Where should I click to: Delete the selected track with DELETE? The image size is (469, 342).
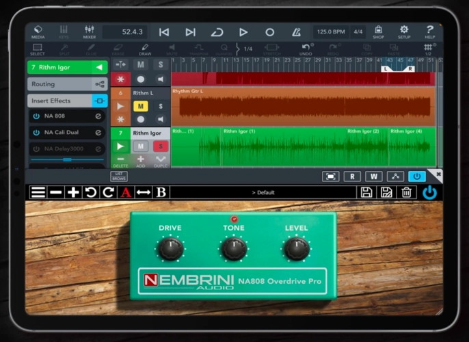(x=120, y=161)
